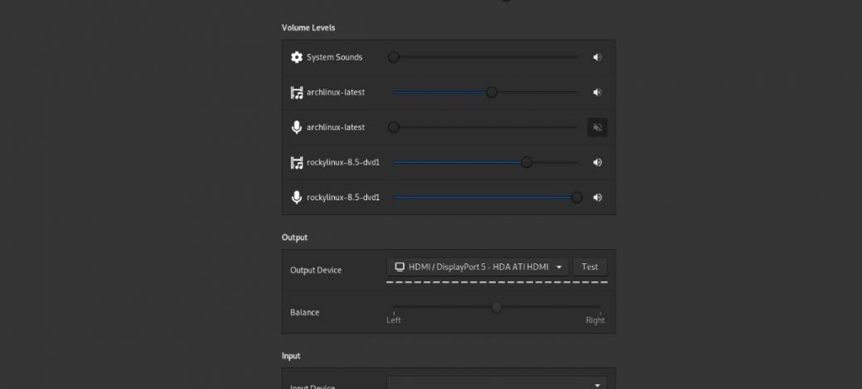Click the archlinux-latest microphone volume slider

[x=487, y=127]
